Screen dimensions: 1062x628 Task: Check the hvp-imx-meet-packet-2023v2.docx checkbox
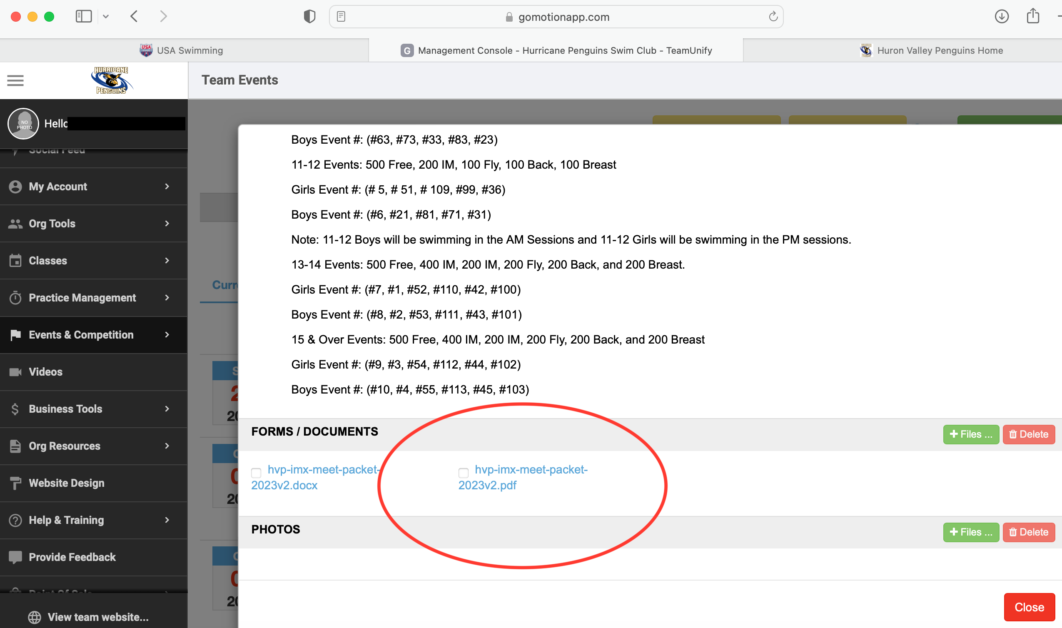pyautogui.click(x=256, y=473)
